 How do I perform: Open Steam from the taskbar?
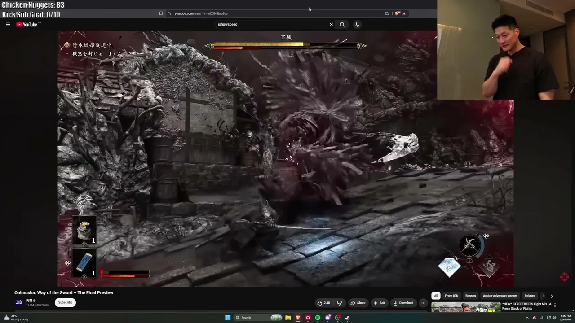pos(347,318)
